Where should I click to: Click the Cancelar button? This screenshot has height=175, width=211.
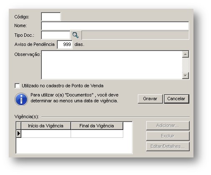(x=177, y=99)
